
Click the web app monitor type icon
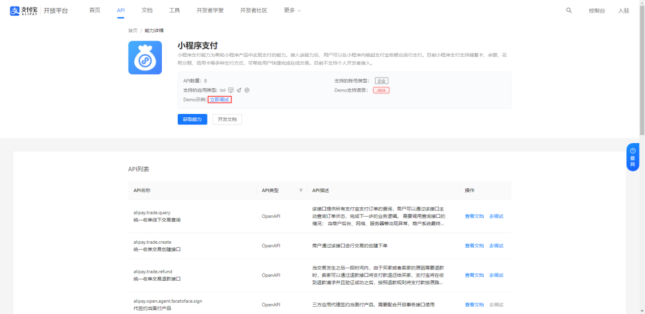231,90
